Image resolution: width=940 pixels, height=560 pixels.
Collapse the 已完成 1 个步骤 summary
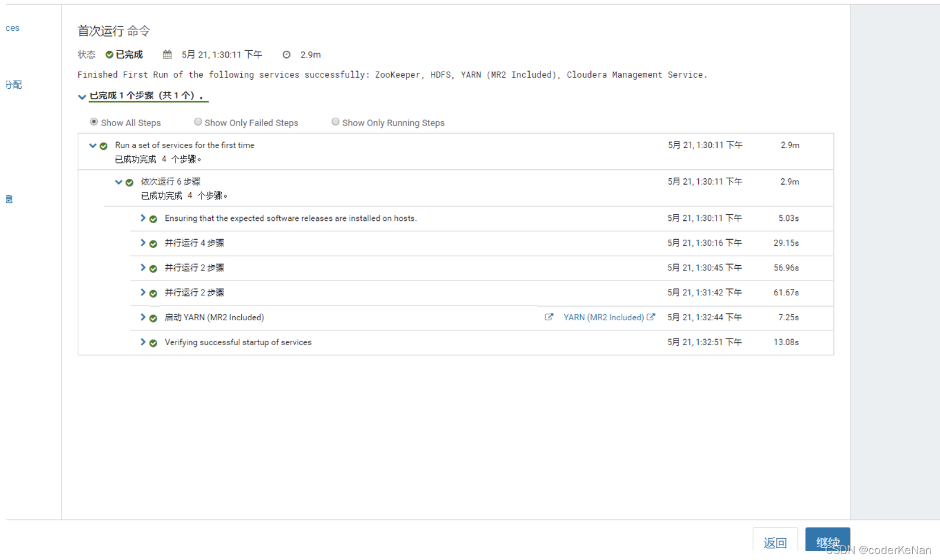click(82, 96)
